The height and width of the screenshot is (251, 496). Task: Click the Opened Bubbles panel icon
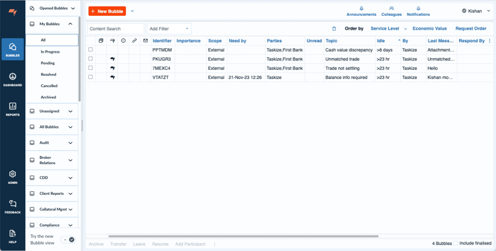point(32,8)
